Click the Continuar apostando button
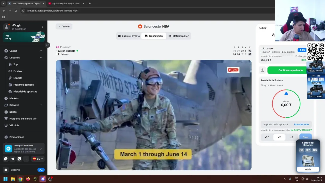The width and height of the screenshot is (325, 183). (x=290, y=70)
